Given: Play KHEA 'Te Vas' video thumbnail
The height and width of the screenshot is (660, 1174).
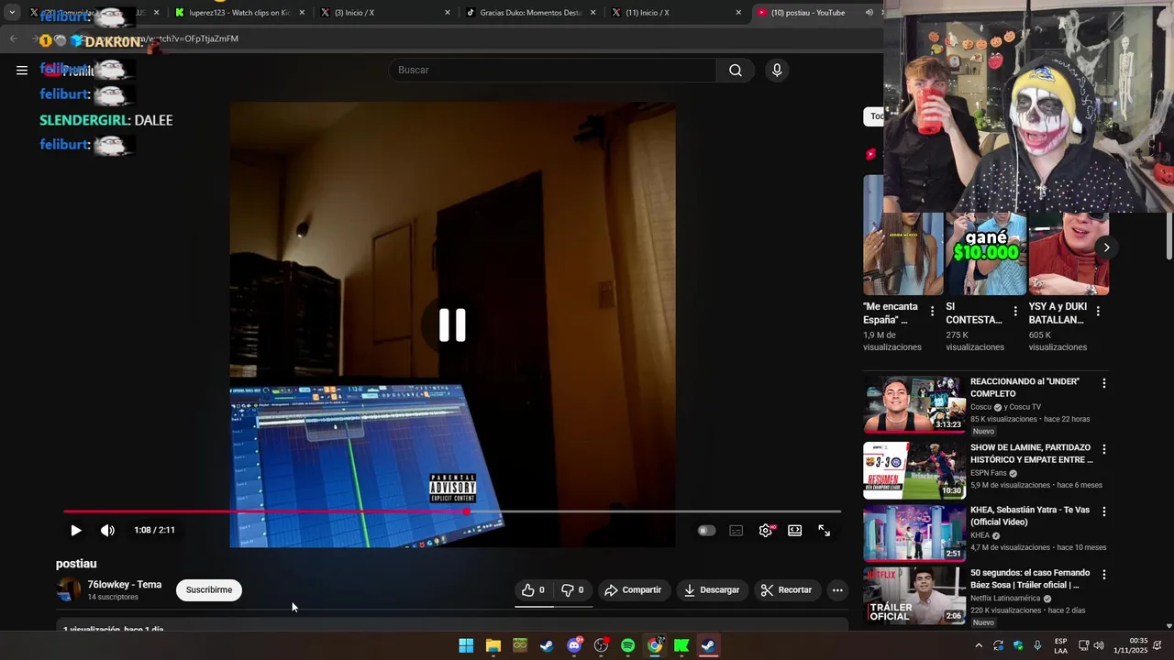Looking at the screenshot, I should tap(914, 533).
